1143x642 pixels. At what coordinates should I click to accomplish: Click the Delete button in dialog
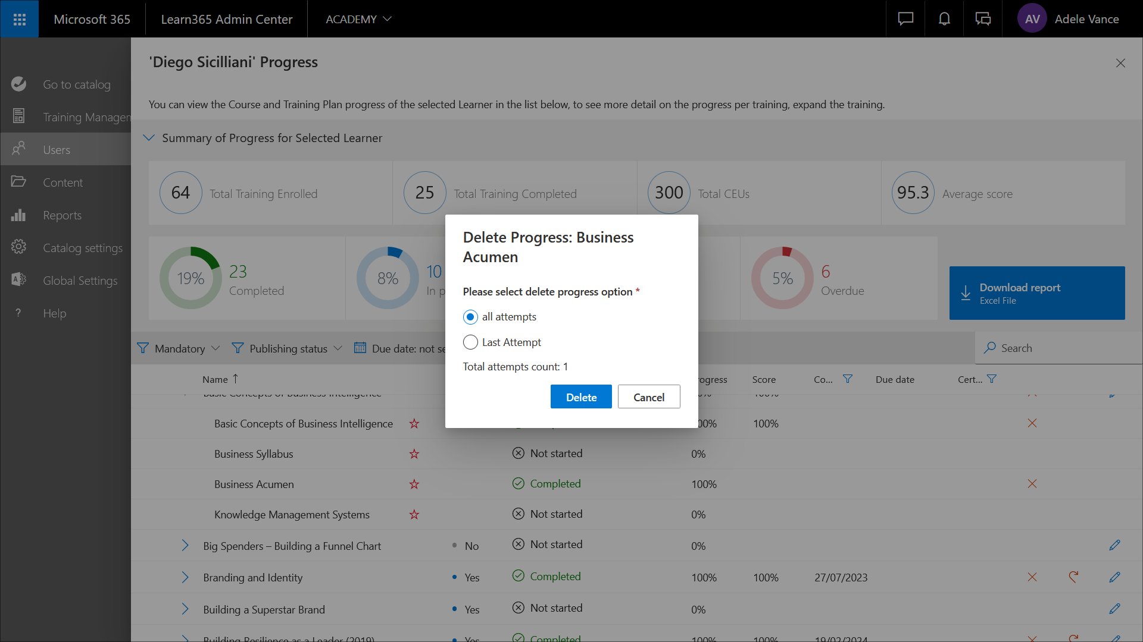[x=581, y=397]
